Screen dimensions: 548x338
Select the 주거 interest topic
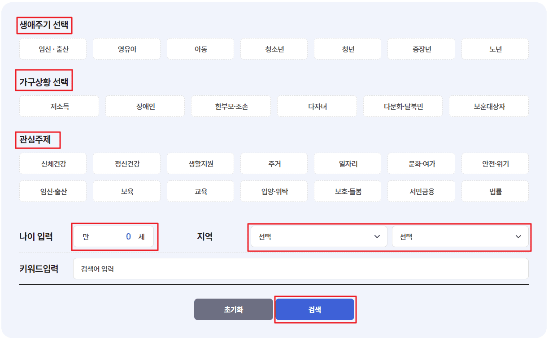274,163
